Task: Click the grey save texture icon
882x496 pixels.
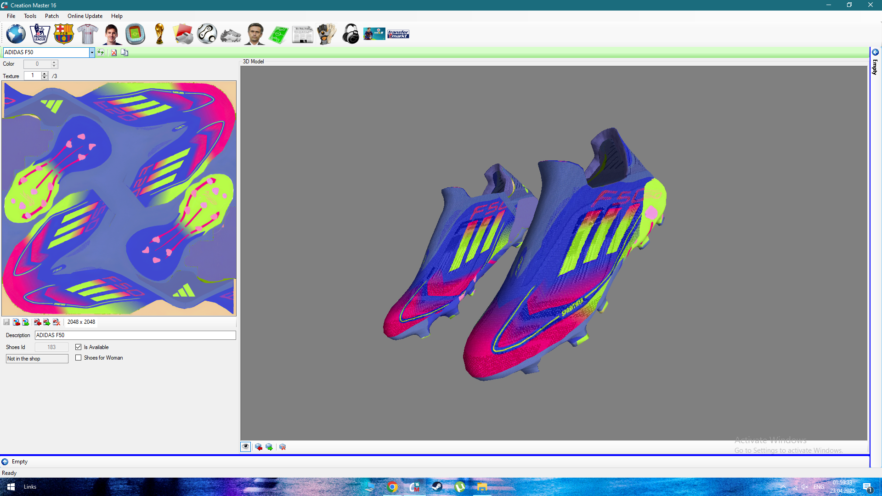Action: (x=6, y=322)
